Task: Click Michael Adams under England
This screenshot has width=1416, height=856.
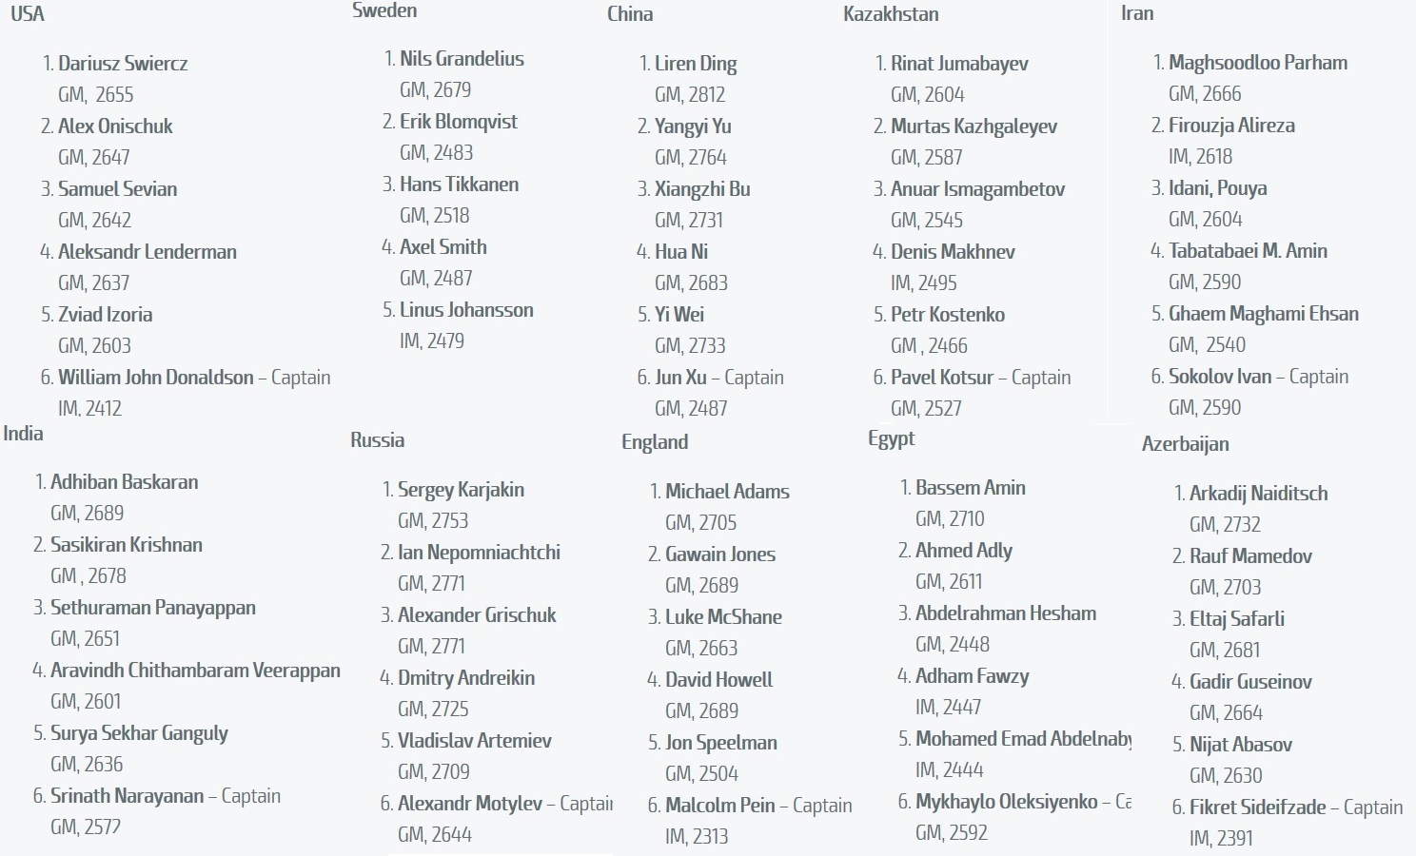Action: pos(727,492)
